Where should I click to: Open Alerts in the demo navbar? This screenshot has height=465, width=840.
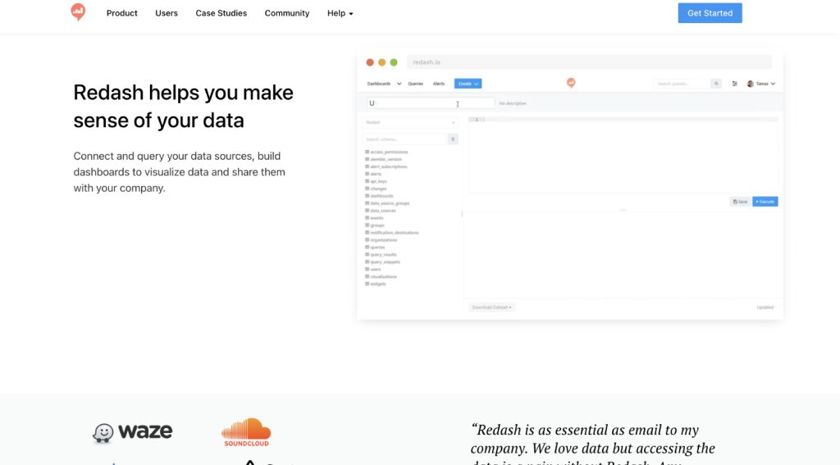point(439,84)
